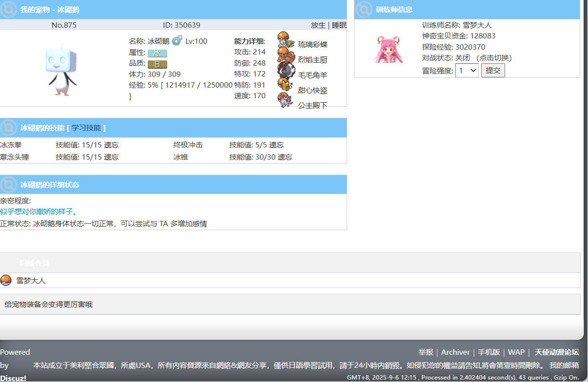Click the 放生 link
Screen dimensions: 588x382
tap(318, 25)
